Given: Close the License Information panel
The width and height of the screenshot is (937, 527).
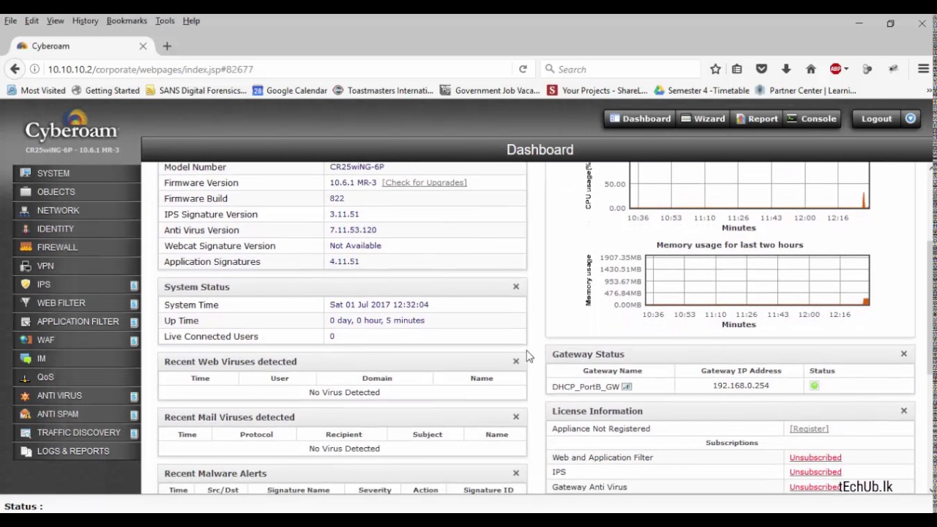Looking at the screenshot, I should pyautogui.click(x=904, y=411).
